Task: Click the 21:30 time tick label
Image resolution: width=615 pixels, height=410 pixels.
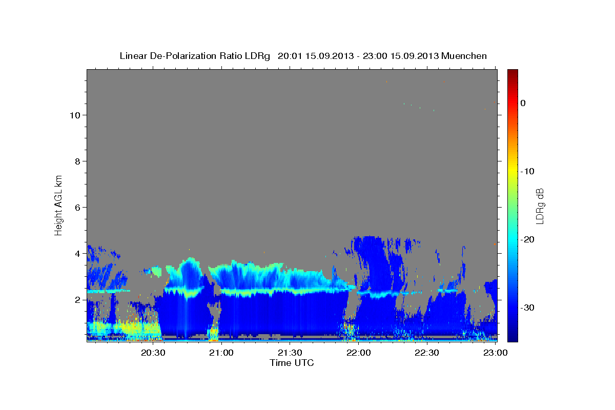Action: 290,353
